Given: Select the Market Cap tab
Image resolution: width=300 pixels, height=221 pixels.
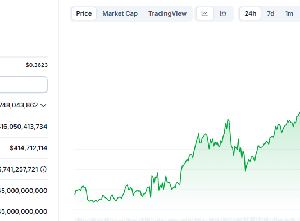Looking at the screenshot, I should (x=120, y=13).
